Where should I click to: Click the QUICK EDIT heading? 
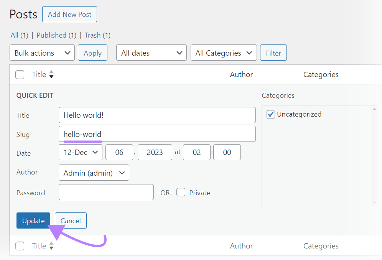coord(35,95)
